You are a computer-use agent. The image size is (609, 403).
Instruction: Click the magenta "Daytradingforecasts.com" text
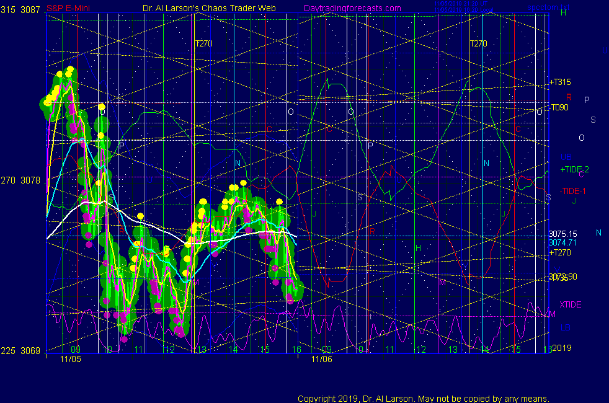(353, 9)
